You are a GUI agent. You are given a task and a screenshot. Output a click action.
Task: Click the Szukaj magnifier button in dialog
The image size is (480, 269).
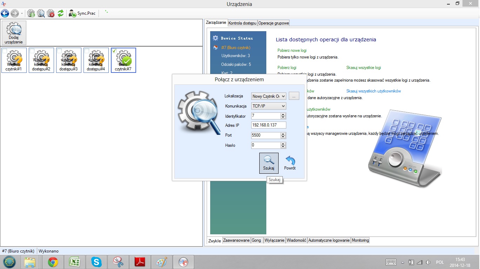pos(269,163)
